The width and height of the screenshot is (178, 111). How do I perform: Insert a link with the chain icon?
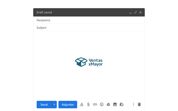click(x=95, y=104)
